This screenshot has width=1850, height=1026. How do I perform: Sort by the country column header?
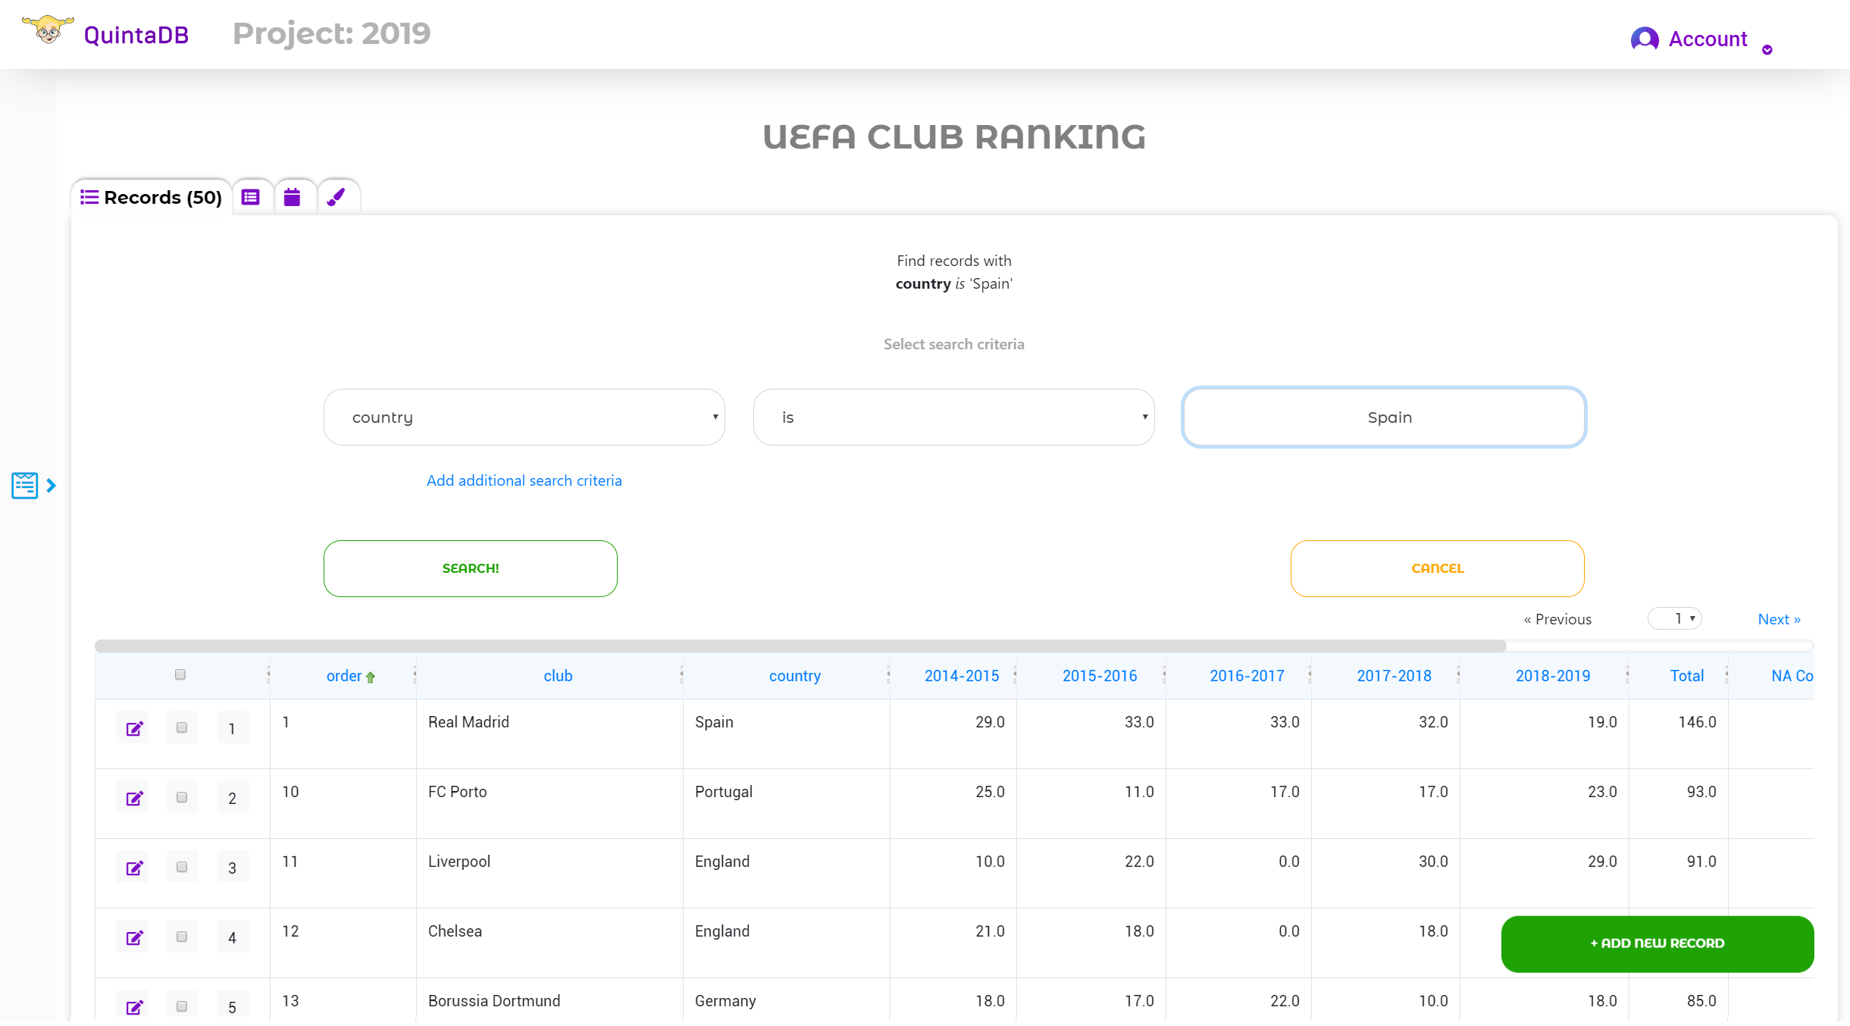click(x=795, y=676)
